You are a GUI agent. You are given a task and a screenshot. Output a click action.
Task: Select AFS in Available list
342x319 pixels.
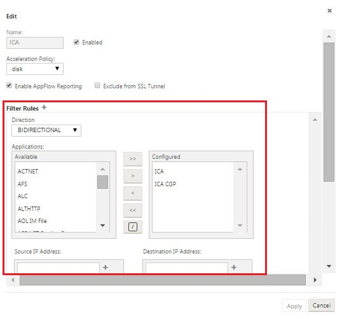click(22, 184)
